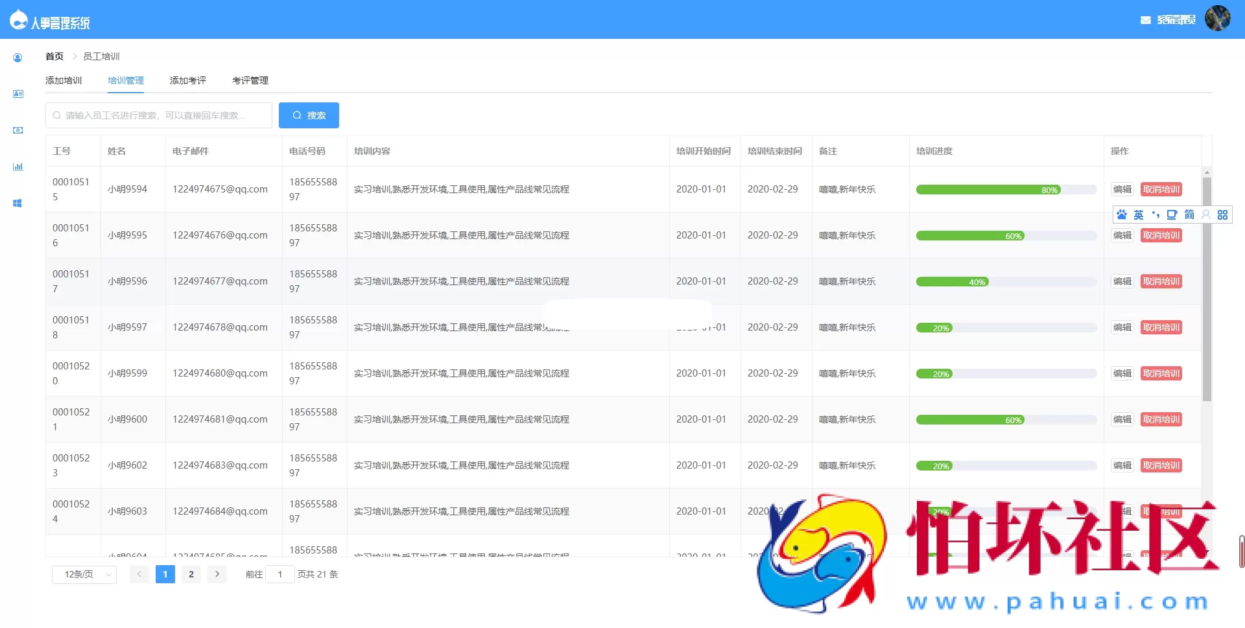Screen dimensions: 1245x628
Task: Toggle the 简 simplified Chinese IME option
Action: (x=1189, y=215)
